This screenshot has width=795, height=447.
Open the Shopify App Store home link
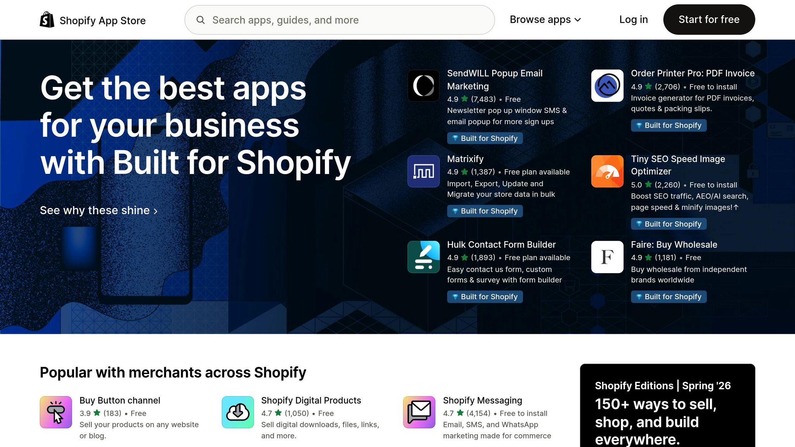[x=93, y=20]
